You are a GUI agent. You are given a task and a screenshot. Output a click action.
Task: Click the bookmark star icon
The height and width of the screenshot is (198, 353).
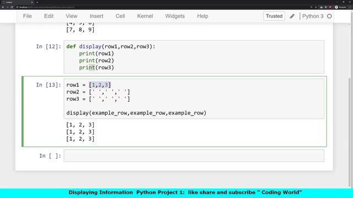[x=316, y=7]
